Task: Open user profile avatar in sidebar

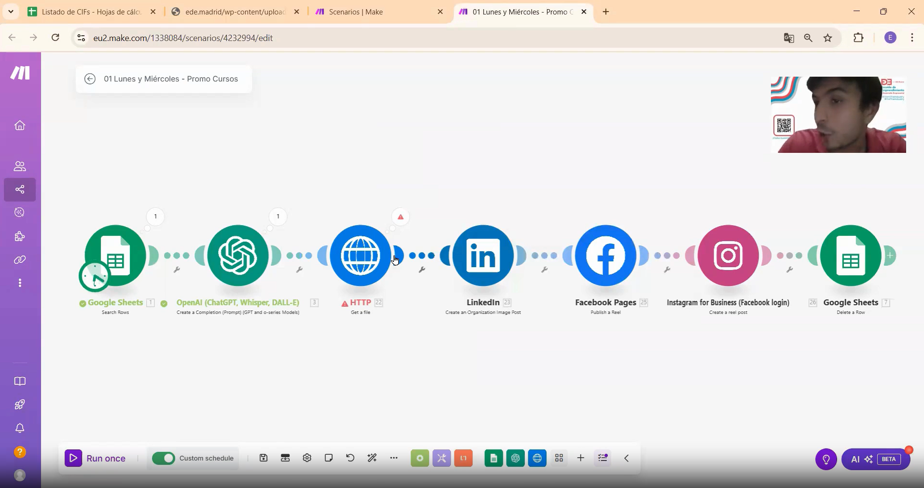Action: click(x=20, y=475)
